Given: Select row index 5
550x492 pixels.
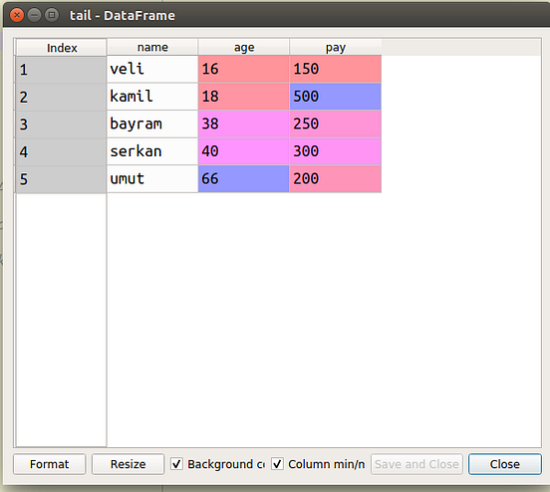Looking at the screenshot, I should [61, 179].
